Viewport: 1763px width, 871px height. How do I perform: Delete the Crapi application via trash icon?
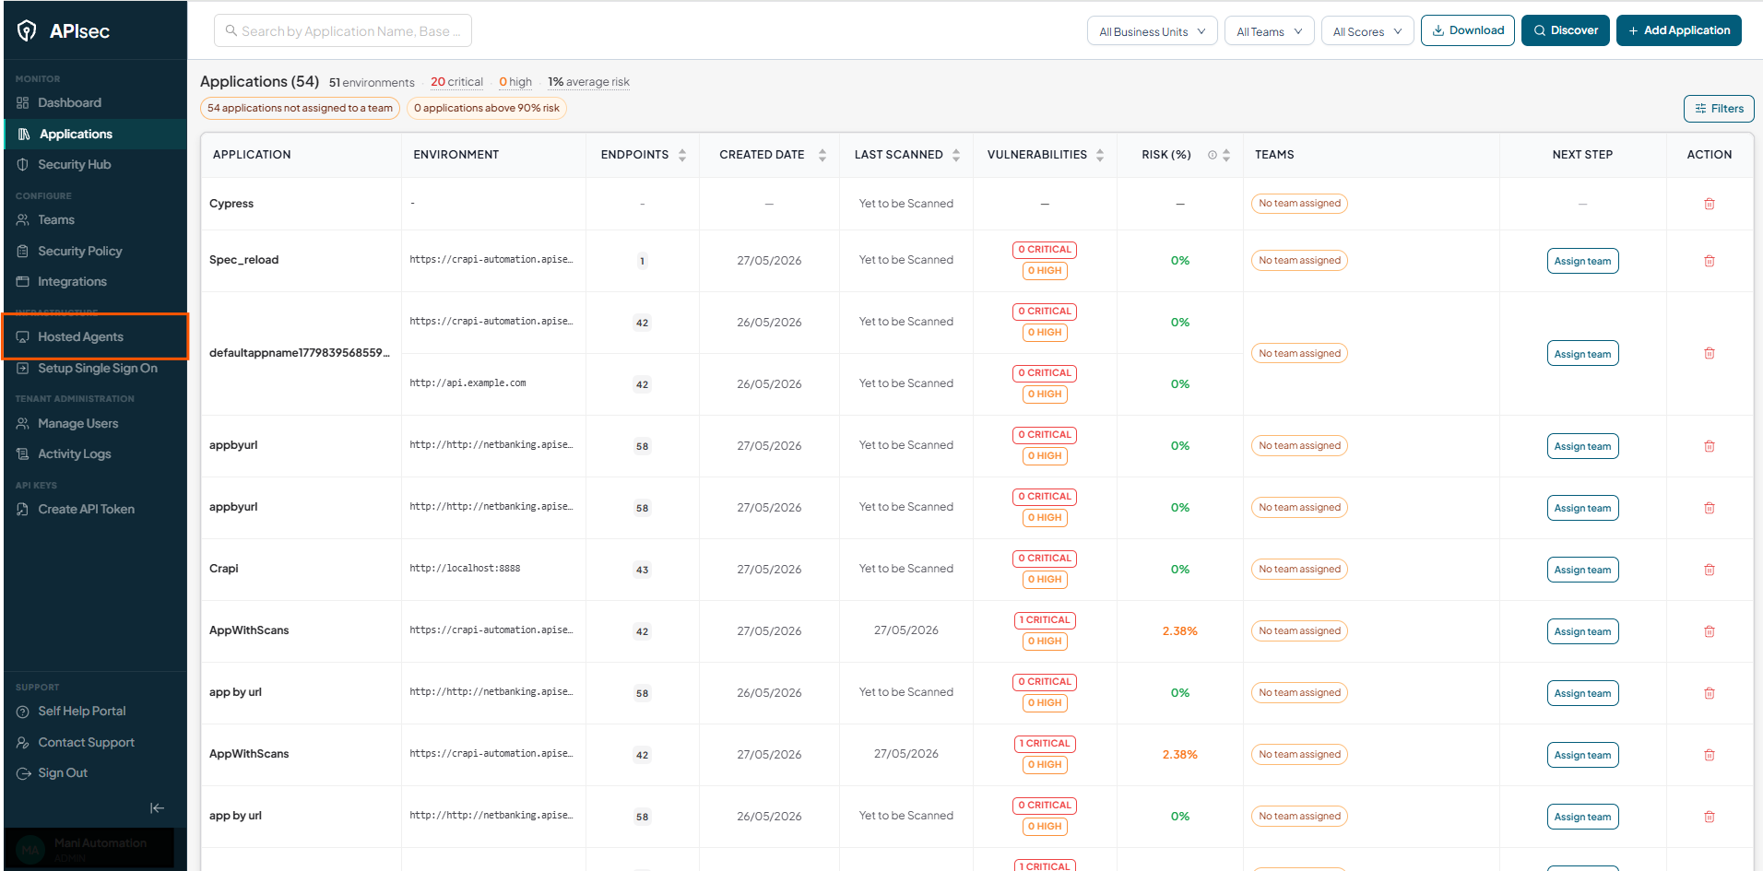(x=1710, y=570)
